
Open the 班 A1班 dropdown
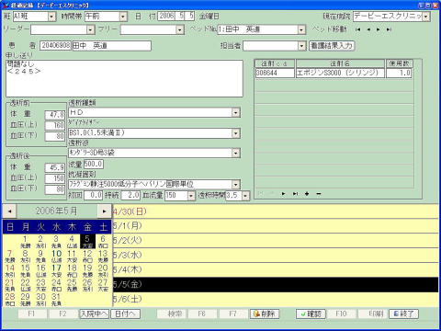pyautogui.click(x=51, y=17)
